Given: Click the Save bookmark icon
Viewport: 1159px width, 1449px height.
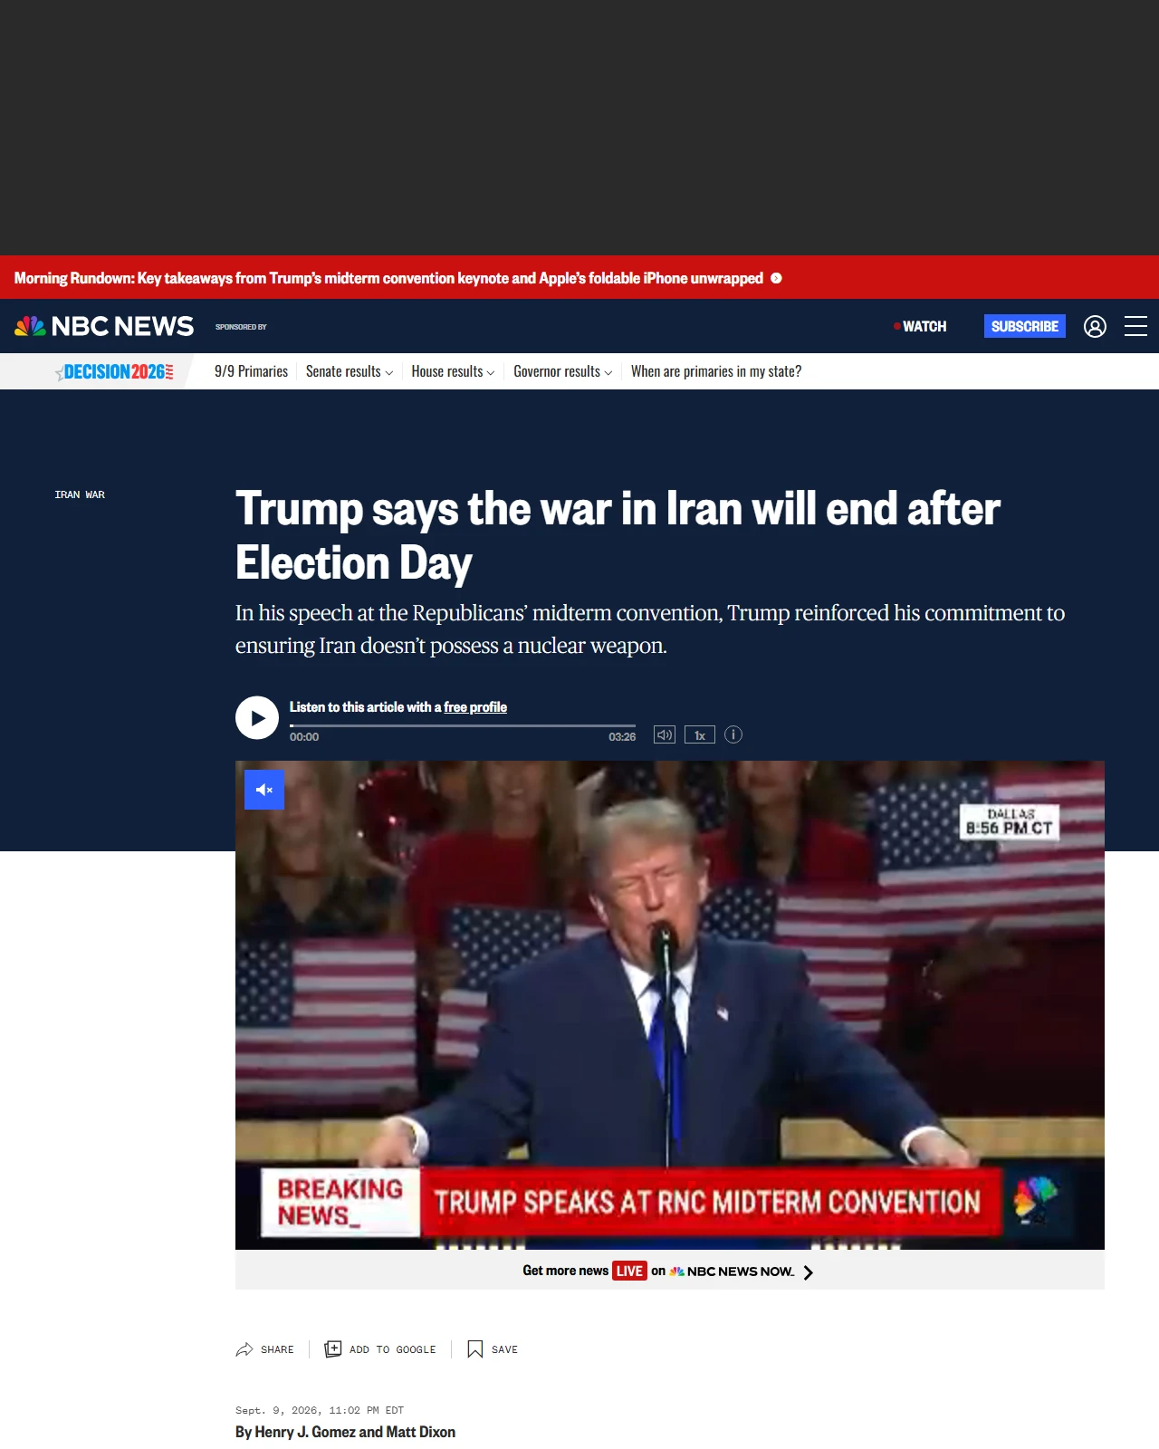Looking at the screenshot, I should [x=474, y=1349].
